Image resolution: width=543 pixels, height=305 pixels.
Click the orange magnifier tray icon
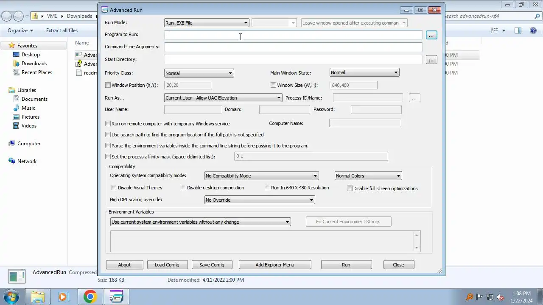point(470,297)
